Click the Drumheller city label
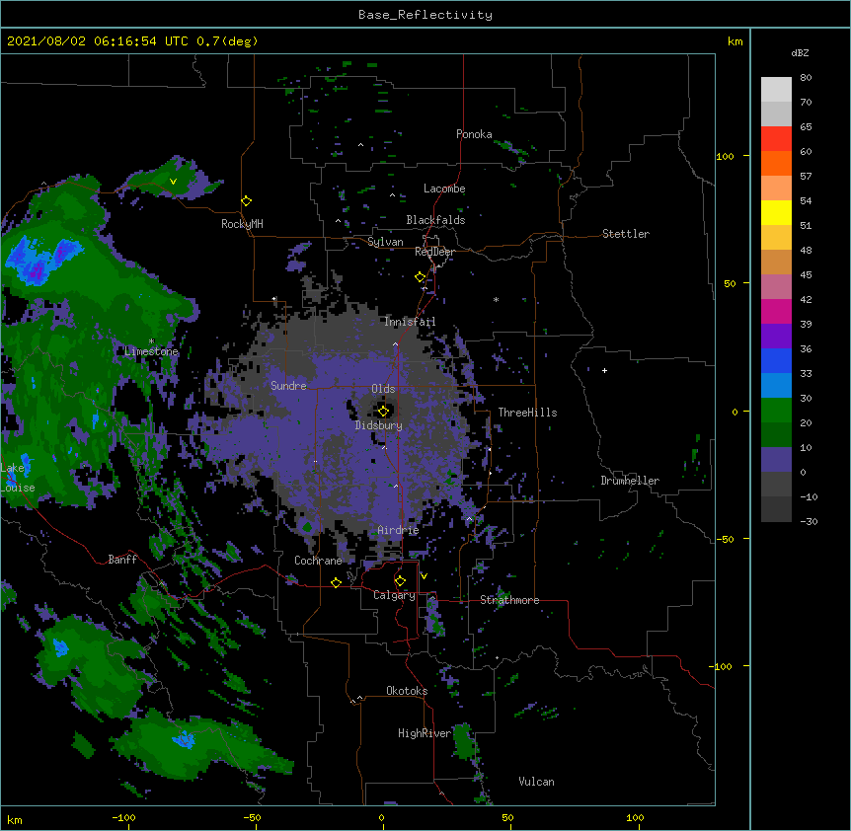 pos(630,481)
